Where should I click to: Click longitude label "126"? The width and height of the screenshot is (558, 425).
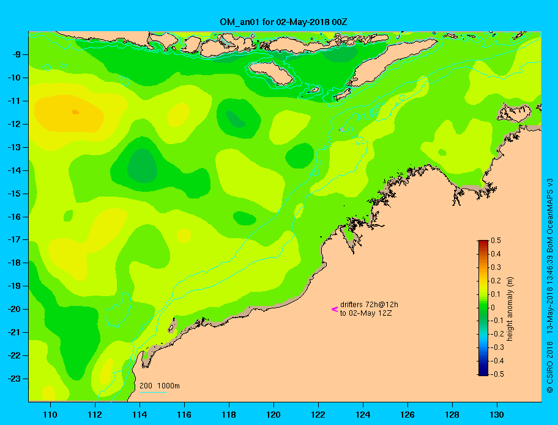click(407, 415)
